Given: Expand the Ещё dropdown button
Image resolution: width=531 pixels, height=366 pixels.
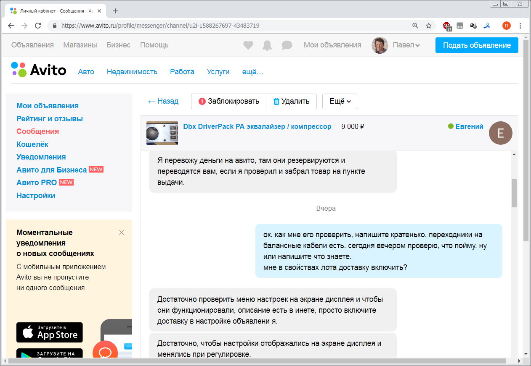Looking at the screenshot, I should coord(340,101).
